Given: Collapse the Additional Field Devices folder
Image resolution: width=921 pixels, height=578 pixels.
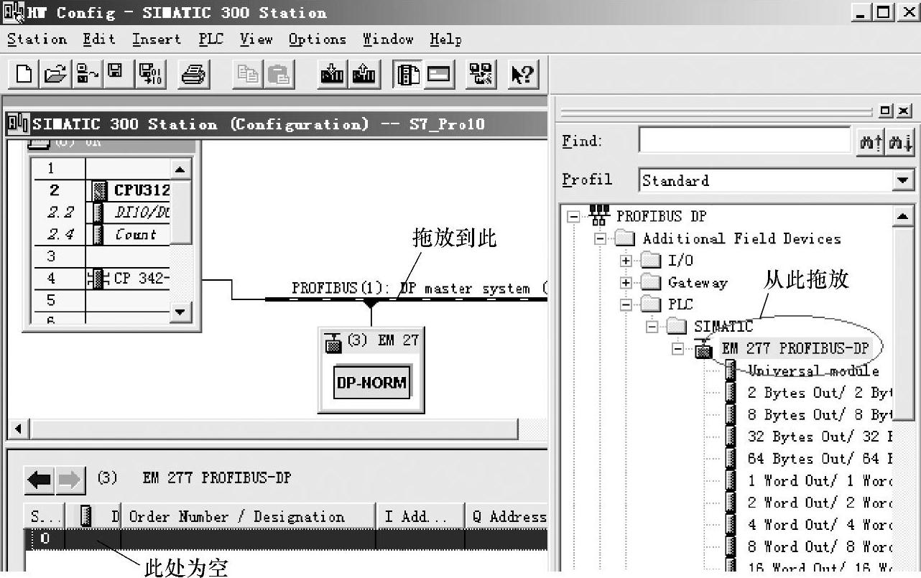Looking at the screenshot, I should click(600, 238).
